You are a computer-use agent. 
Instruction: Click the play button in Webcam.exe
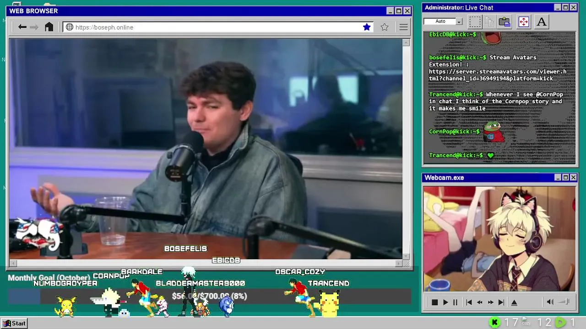445,302
